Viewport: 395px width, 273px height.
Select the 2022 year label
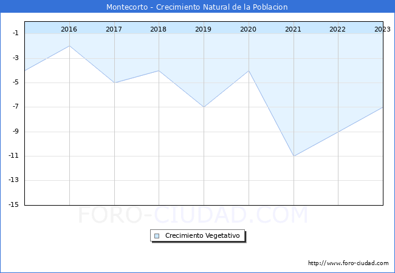coord(337,29)
